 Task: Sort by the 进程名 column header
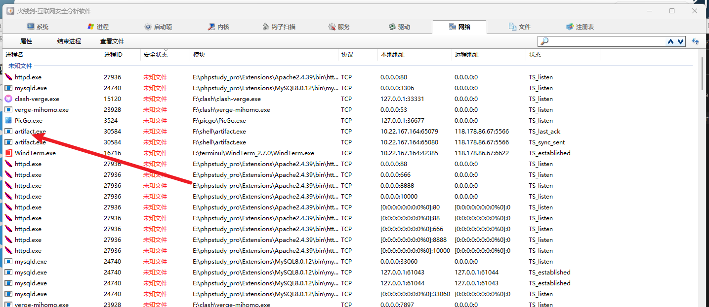[15, 55]
